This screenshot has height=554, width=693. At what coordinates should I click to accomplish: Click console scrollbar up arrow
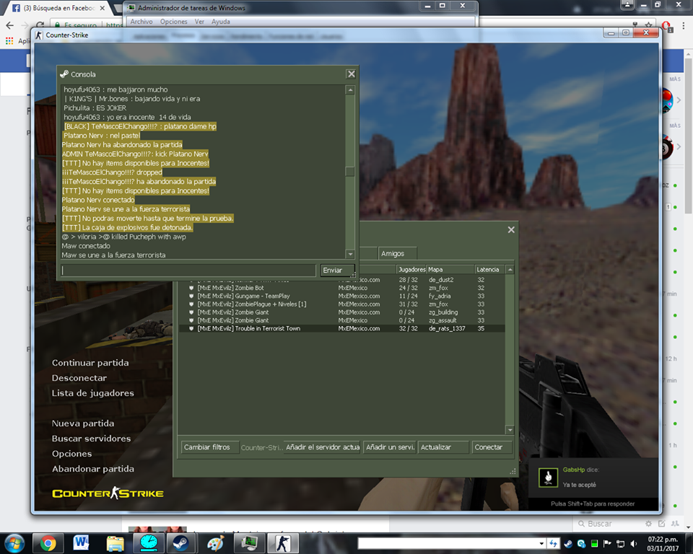350,90
